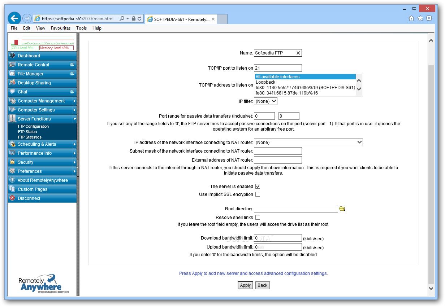Click the browser Forward arrow button
Viewport: 445px width, 307px height.
27,18
